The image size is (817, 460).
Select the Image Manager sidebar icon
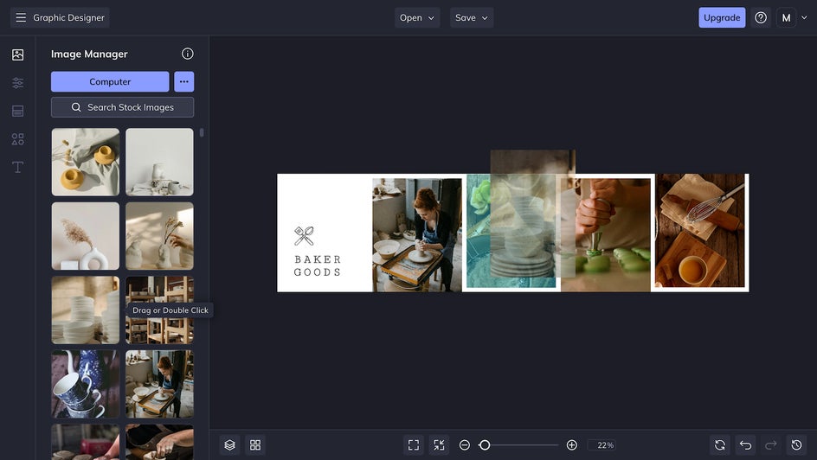[x=17, y=54]
